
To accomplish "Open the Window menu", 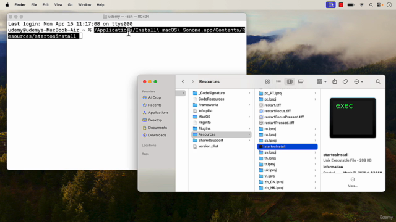I will click(84, 5).
